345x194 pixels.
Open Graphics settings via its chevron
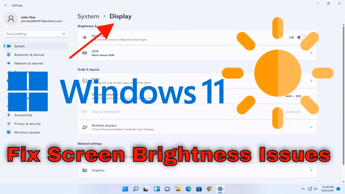311,170
